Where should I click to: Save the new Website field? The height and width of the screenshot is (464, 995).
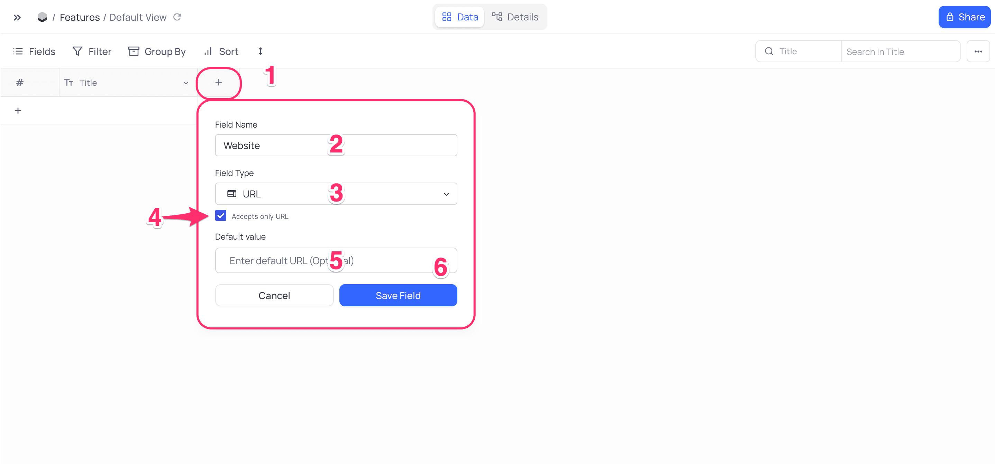tap(398, 295)
